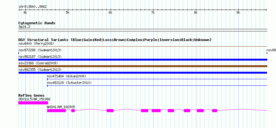Click the nsv982187 blue gain variant bar

tap(143, 60)
